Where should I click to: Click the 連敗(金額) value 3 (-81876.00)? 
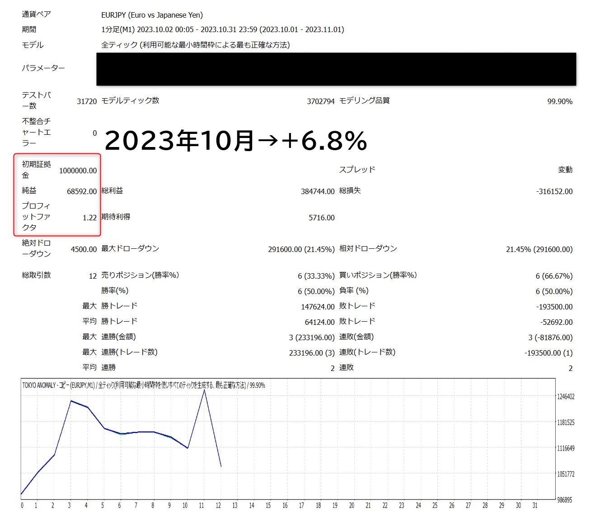[550, 337]
